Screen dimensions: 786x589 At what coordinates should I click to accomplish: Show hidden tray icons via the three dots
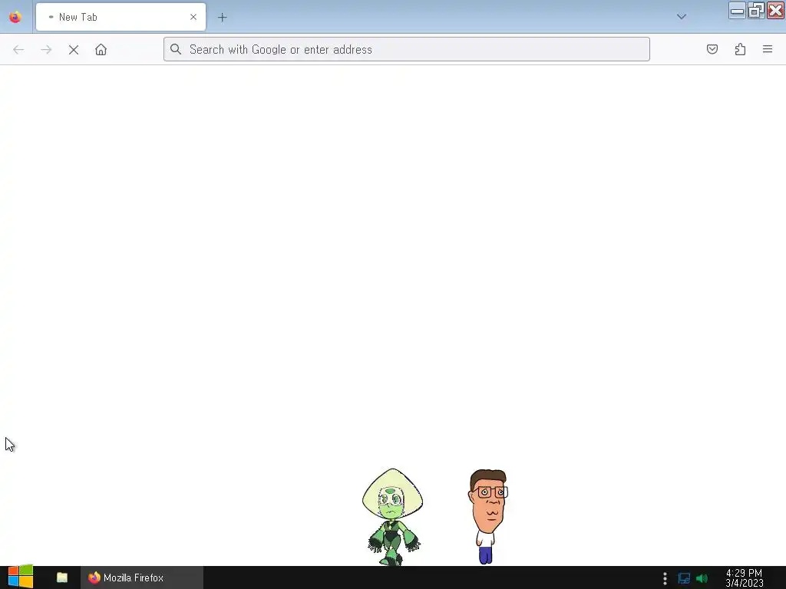pos(665,578)
